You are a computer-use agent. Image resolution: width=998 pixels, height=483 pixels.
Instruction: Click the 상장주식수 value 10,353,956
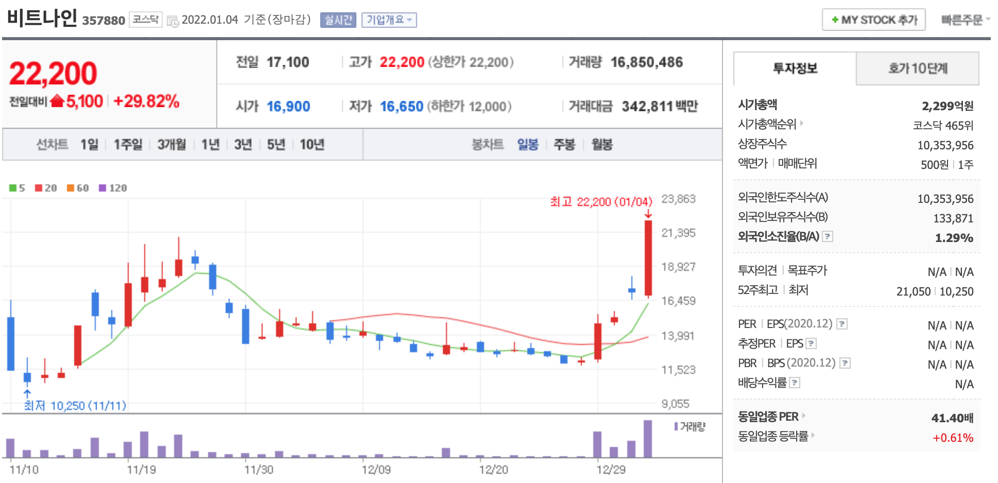point(945,145)
